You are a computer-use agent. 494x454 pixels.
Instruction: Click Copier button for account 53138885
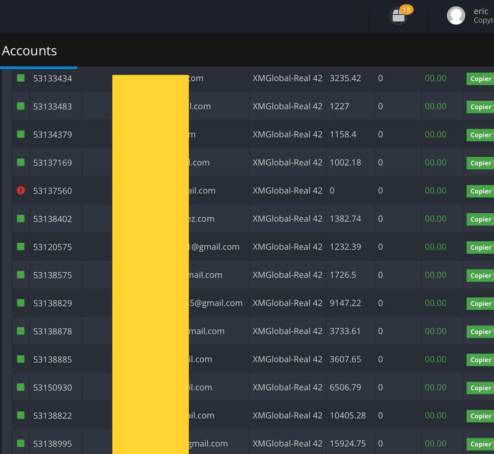pos(480,360)
